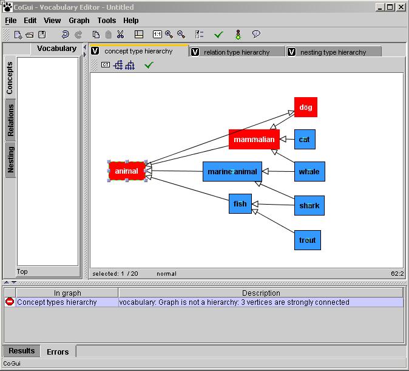Image resolution: width=409 pixels, height=371 pixels.
Task: Click the New document toolbar icon
Action: pyautogui.click(x=18, y=35)
